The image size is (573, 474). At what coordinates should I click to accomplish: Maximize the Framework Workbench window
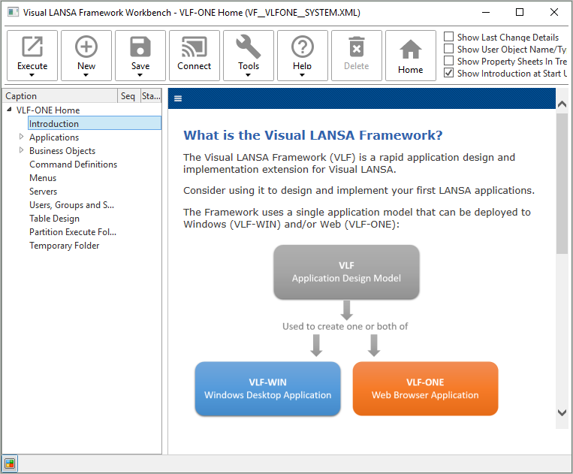pyautogui.click(x=520, y=12)
